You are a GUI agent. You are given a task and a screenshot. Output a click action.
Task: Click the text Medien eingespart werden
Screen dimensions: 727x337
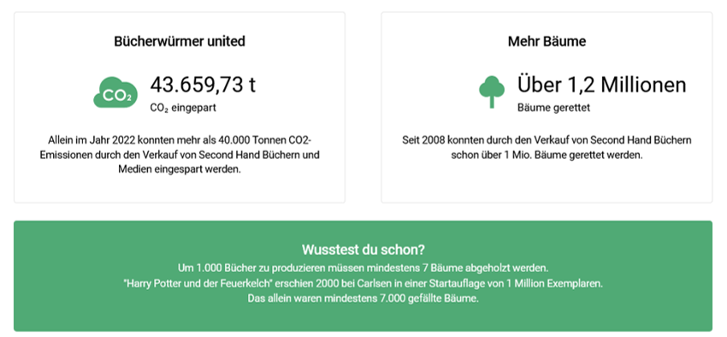click(x=180, y=169)
